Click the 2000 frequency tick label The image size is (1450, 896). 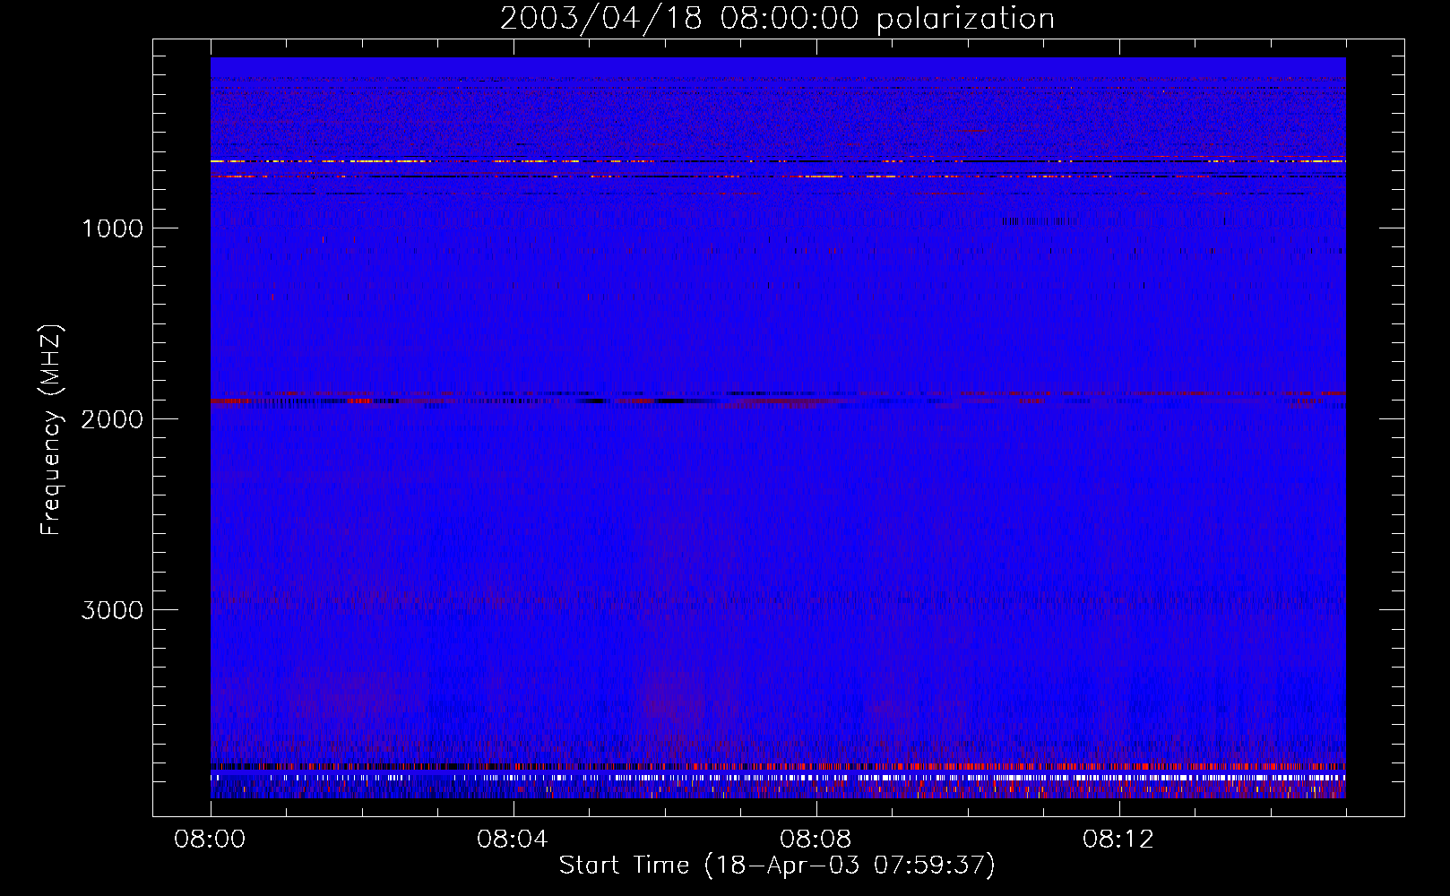(112, 419)
